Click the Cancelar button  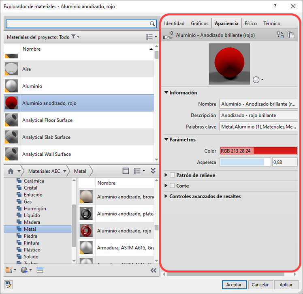pyautogui.click(x=260, y=285)
